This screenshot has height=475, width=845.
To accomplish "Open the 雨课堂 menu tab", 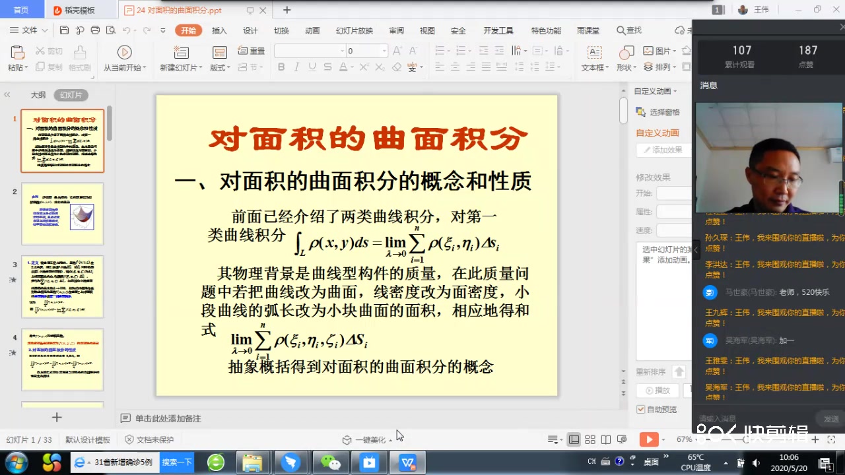I will (x=587, y=30).
